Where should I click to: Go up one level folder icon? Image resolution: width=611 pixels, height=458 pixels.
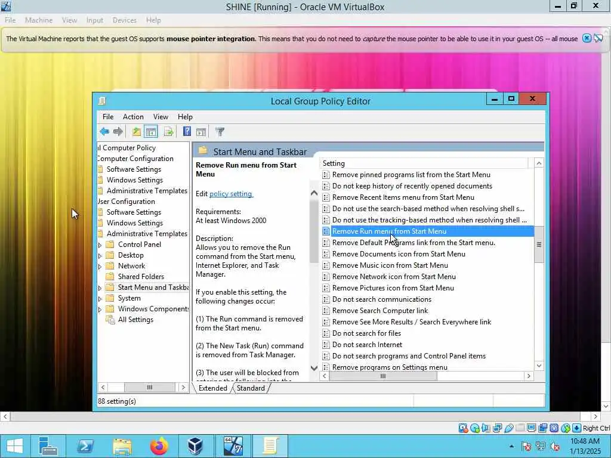tap(137, 132)
